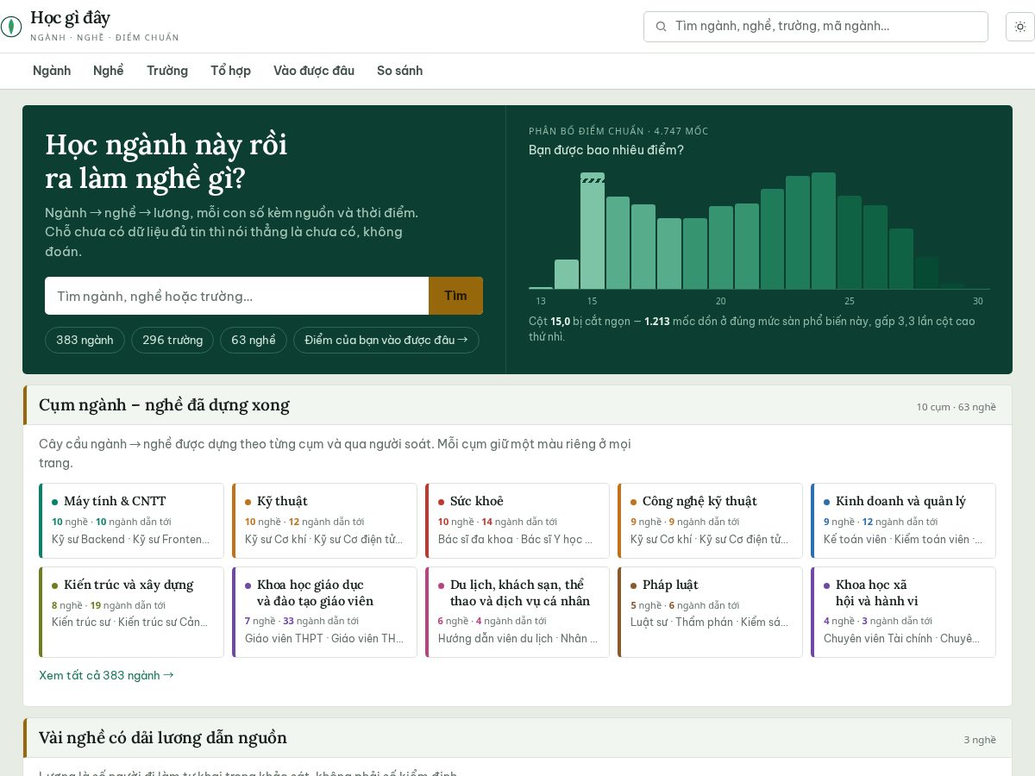Click the 63 nghề pill
Screen dimensions: 1035x776
click(x=254, y=340)
